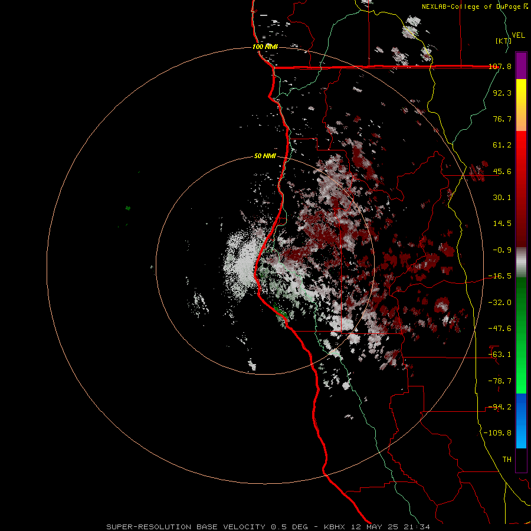Click the -78.7 scale value
Screen dimensions: 531x531
pyautogui.click(x=500, y=381)
